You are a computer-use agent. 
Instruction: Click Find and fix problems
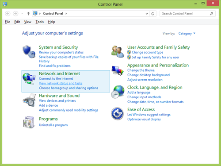55,66
